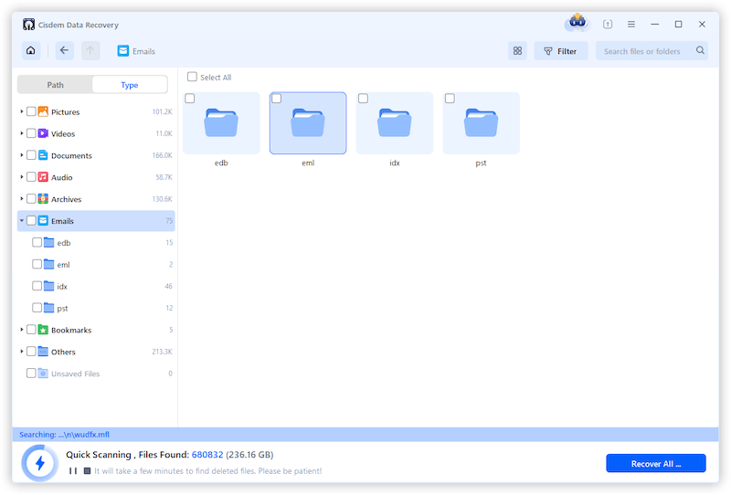
Task: Expand the Audio tree node
Action: [x=21, y=177]
